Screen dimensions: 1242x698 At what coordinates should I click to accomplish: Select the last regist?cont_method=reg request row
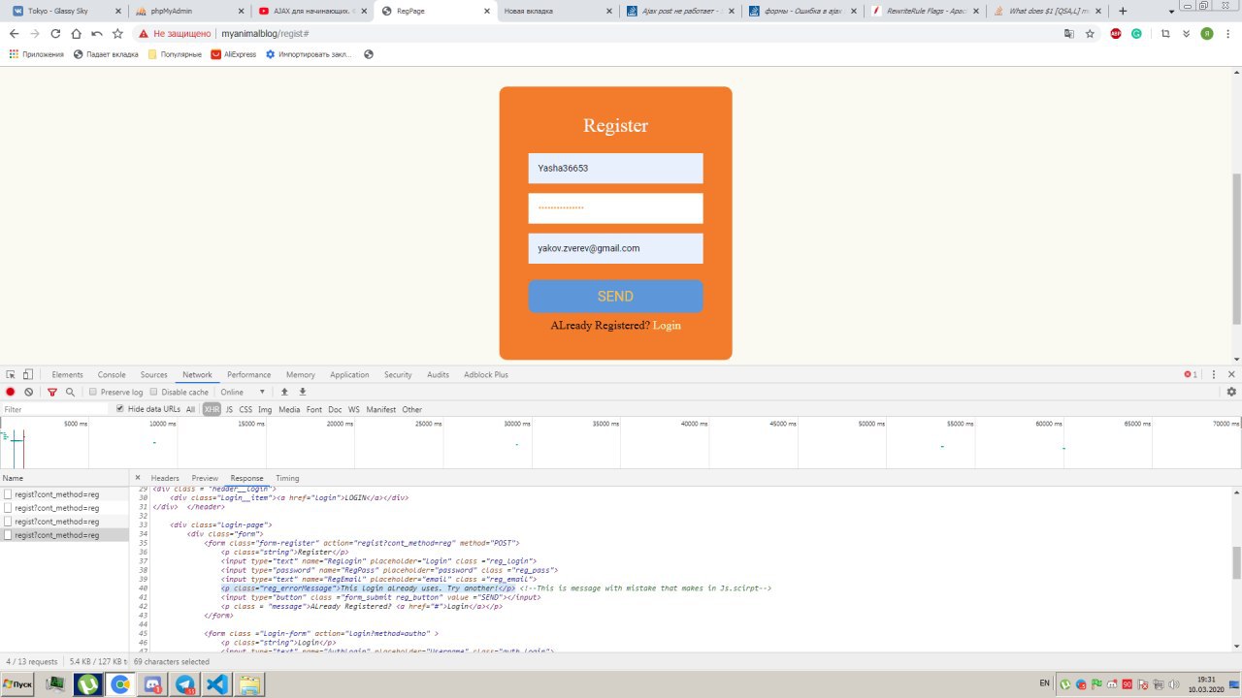coord(64,535)
